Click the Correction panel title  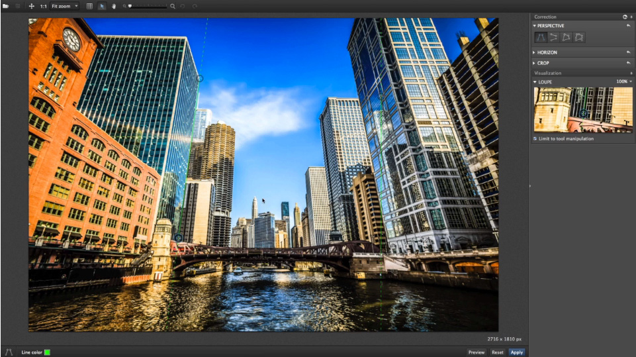tap(545, 17)
